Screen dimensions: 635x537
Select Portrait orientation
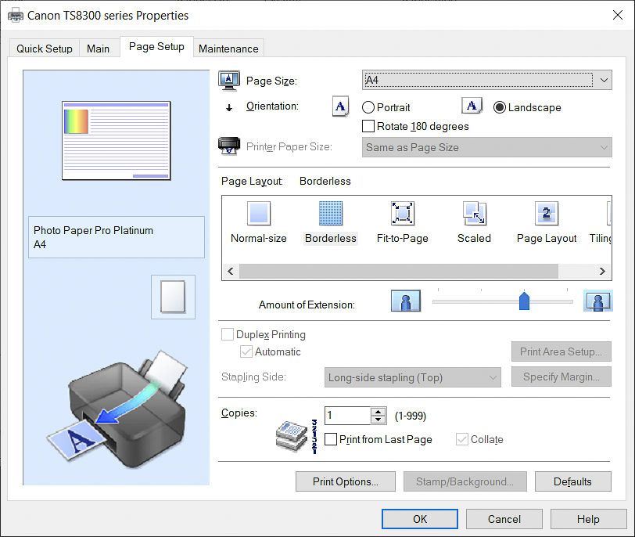tap(368, 107)
